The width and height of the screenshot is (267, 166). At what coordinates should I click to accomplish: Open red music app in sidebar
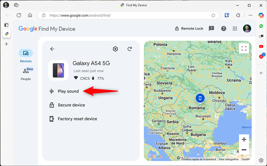pyautogui.click(x=261, y=56)
